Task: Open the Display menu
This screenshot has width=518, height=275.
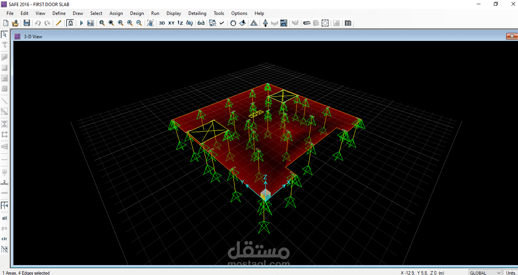Action: [x=174, y=13]
